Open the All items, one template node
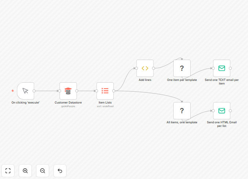The height and width of the screenshot is (179, 248). click(182, 111)
